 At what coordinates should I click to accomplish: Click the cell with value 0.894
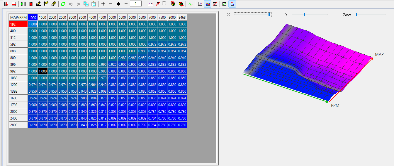click(x=92, y=98)
